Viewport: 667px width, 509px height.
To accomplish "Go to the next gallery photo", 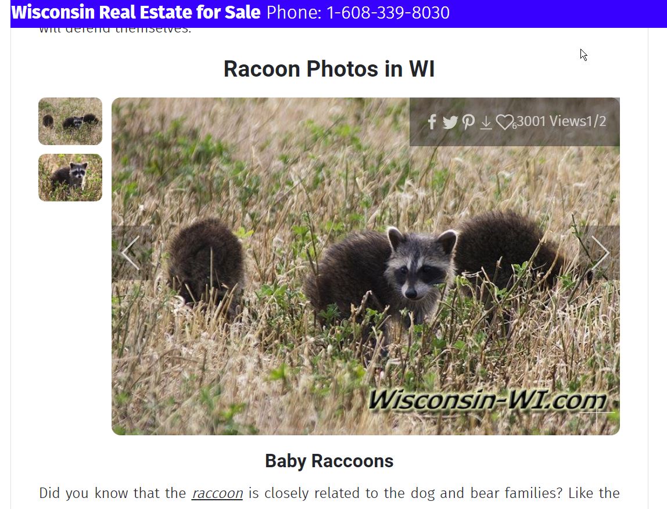I will [600, 253].
